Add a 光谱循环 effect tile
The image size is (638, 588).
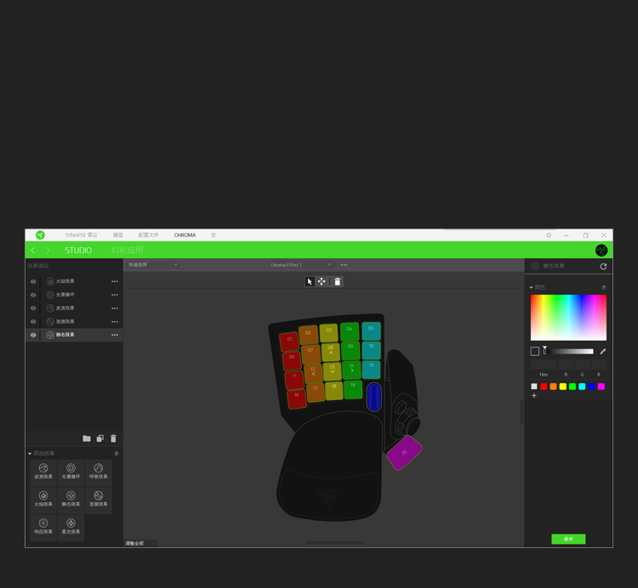tap(71, 472)
